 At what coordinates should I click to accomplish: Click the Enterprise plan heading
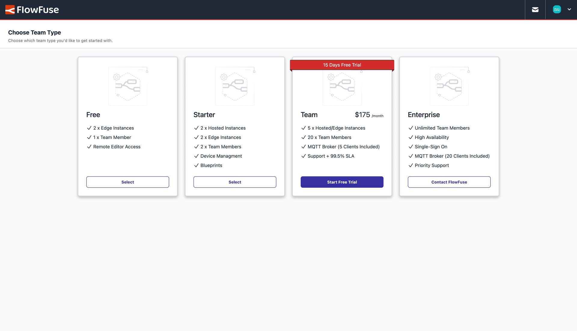[423, 115]
